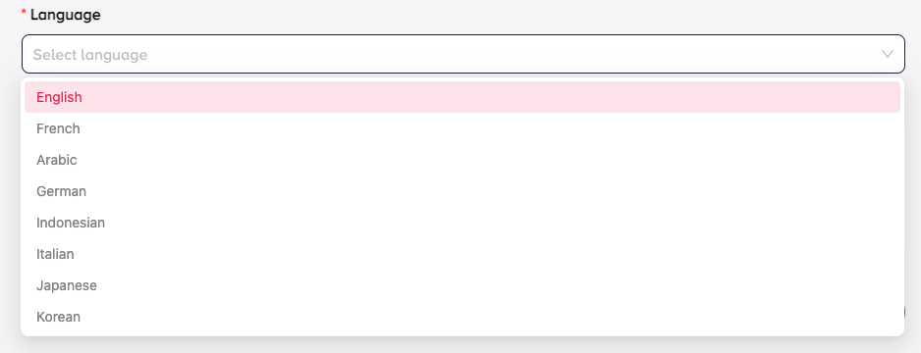921x353 pixels.
Task: Focus the combo box showing 'Select language' placeholder
Action: point(462,54)
